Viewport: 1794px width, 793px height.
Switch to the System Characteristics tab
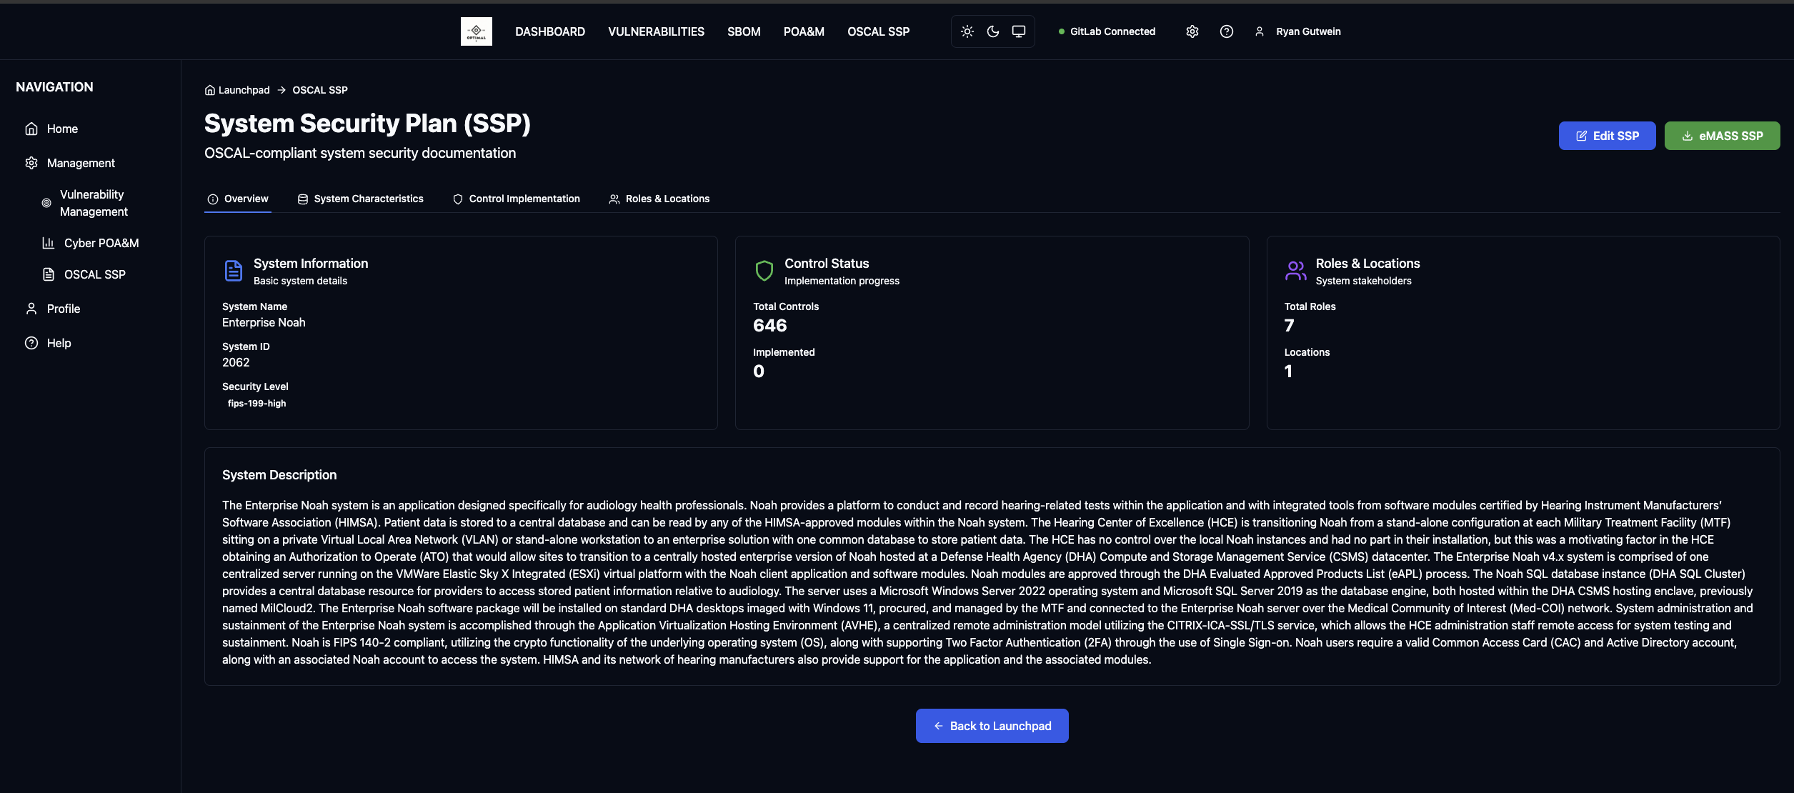(x=368, y=199)
